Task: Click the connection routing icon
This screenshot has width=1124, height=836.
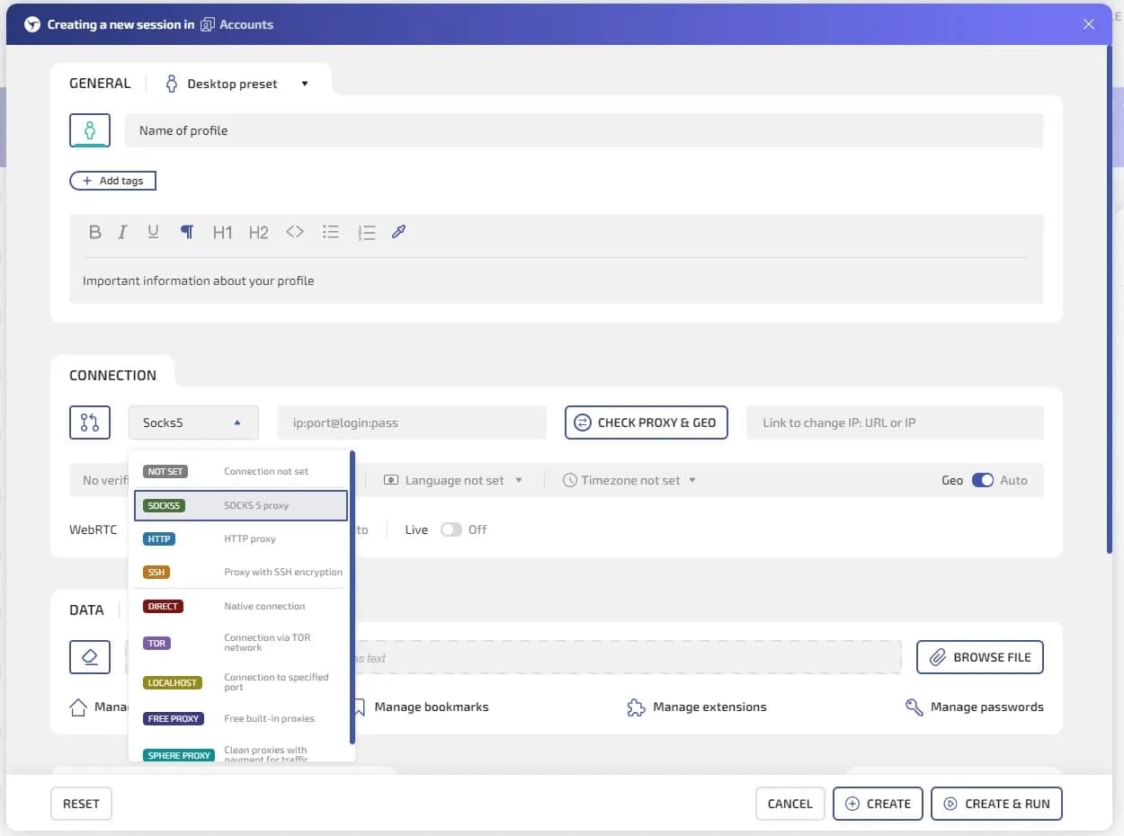Action: pyautogui.click(x=90, y=422)
